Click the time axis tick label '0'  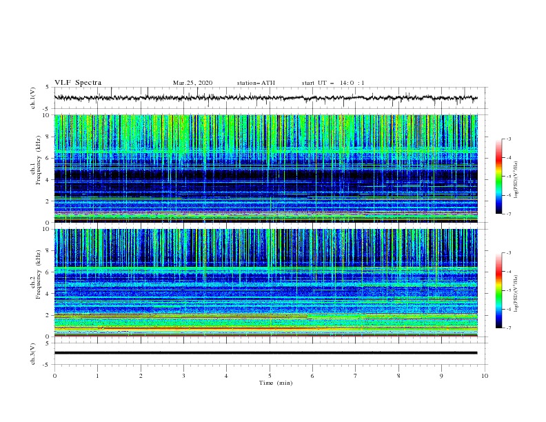54,376
